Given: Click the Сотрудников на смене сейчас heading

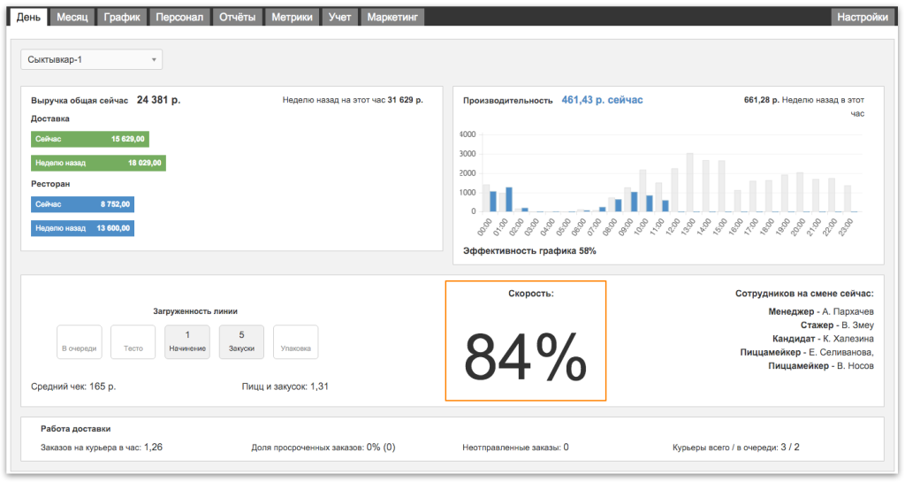Looking at the screenshot, I should pos(804,294).
